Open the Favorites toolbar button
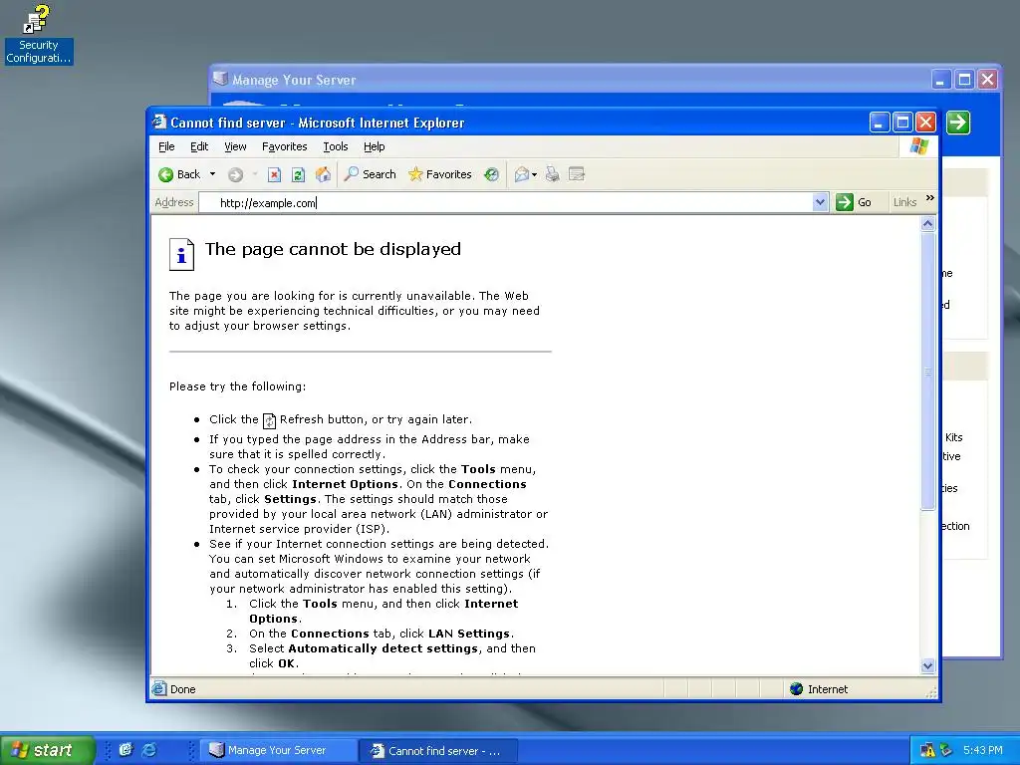The width and height of the screenshot is (1020, 765). [x=439, y=174]
